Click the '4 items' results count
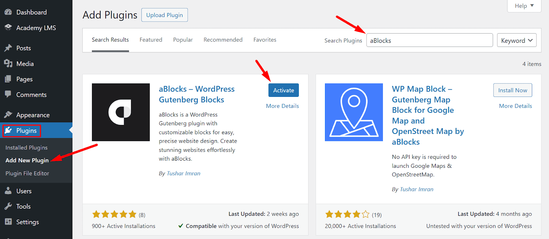The image size is (549, 239). 532,64
